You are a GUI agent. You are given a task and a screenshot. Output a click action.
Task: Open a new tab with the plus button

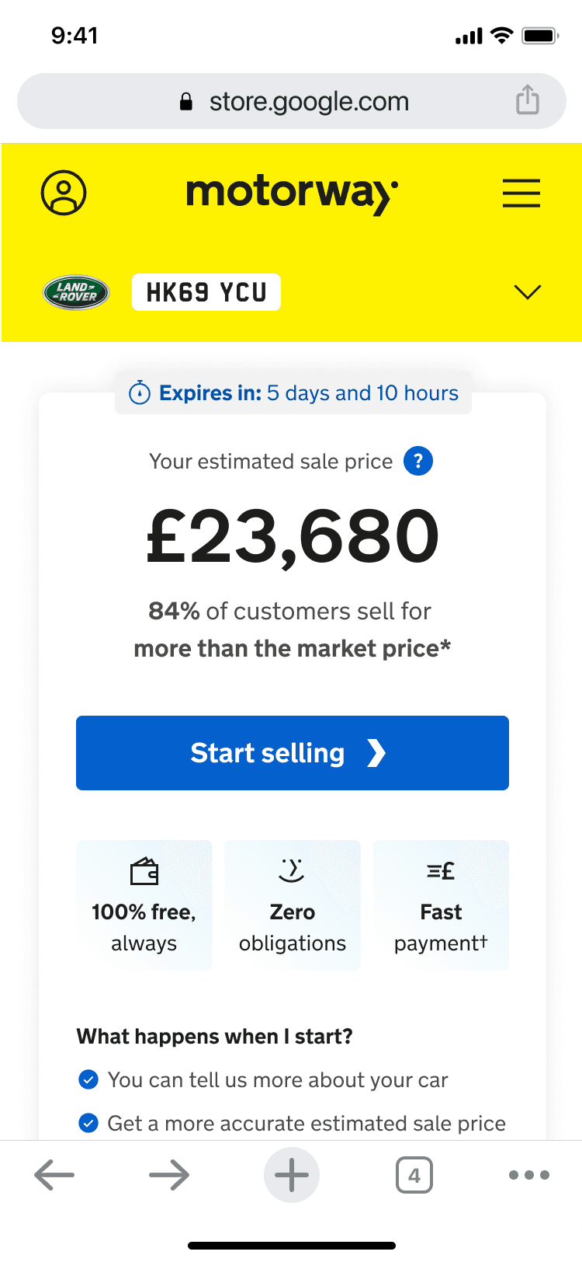pos(292,1176)
